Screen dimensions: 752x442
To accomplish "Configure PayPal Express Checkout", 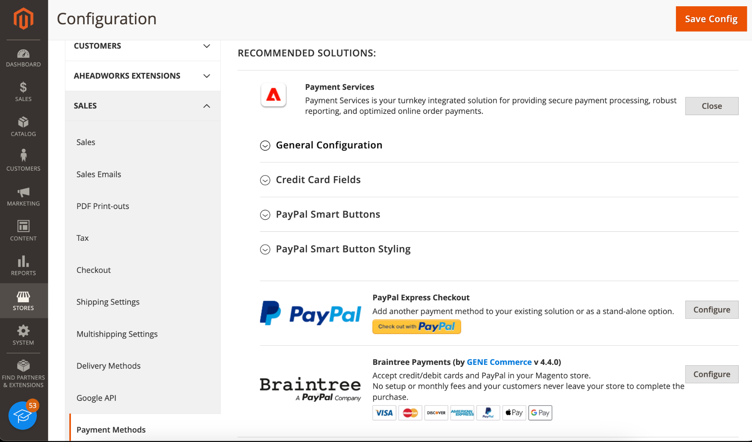I will click(712, 310).
